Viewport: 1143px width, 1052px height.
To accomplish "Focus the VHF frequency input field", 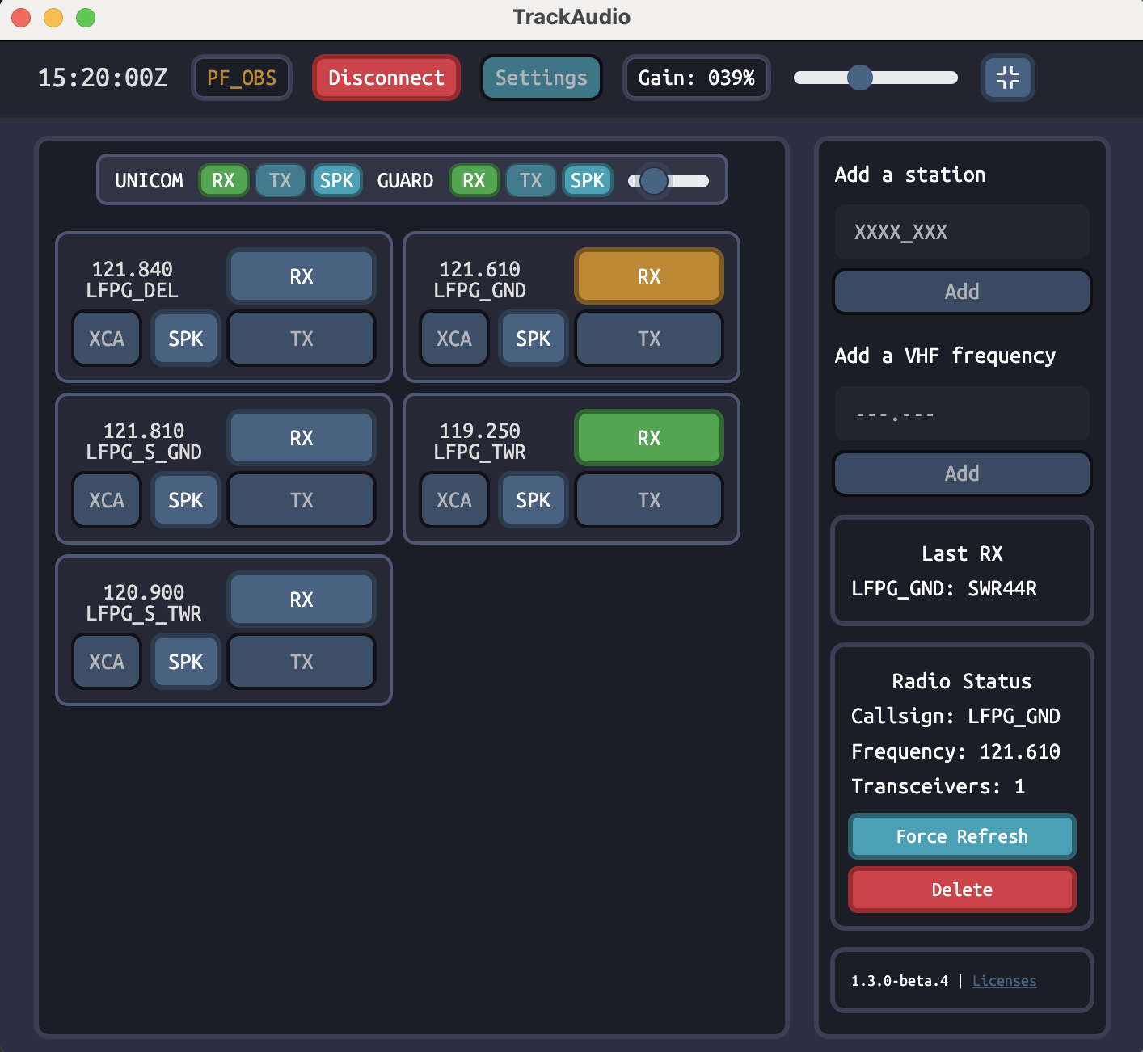I will point(962,414).
